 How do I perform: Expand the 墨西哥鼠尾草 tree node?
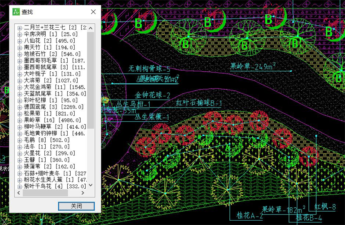(x=20, y=68)
